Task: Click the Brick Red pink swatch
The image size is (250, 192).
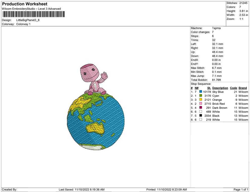Action: pos(201,104)
